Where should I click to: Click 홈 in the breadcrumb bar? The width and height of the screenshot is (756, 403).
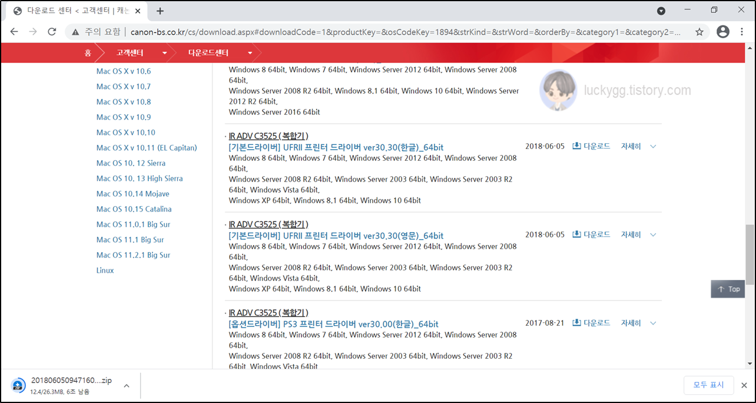click(x=88, y=53)
